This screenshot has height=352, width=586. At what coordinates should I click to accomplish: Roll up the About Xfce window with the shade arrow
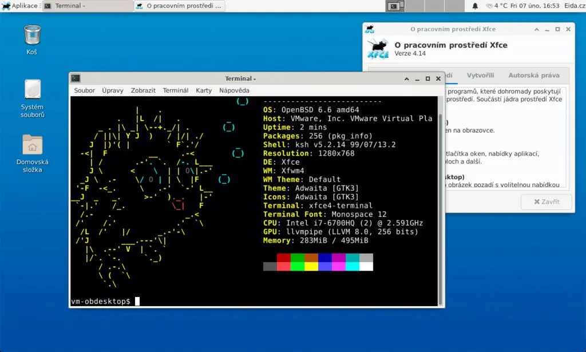537,29
